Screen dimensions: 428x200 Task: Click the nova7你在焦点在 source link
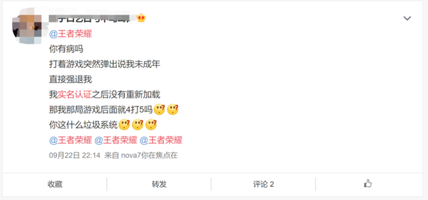pyautogui.click(x=149, y=155)
